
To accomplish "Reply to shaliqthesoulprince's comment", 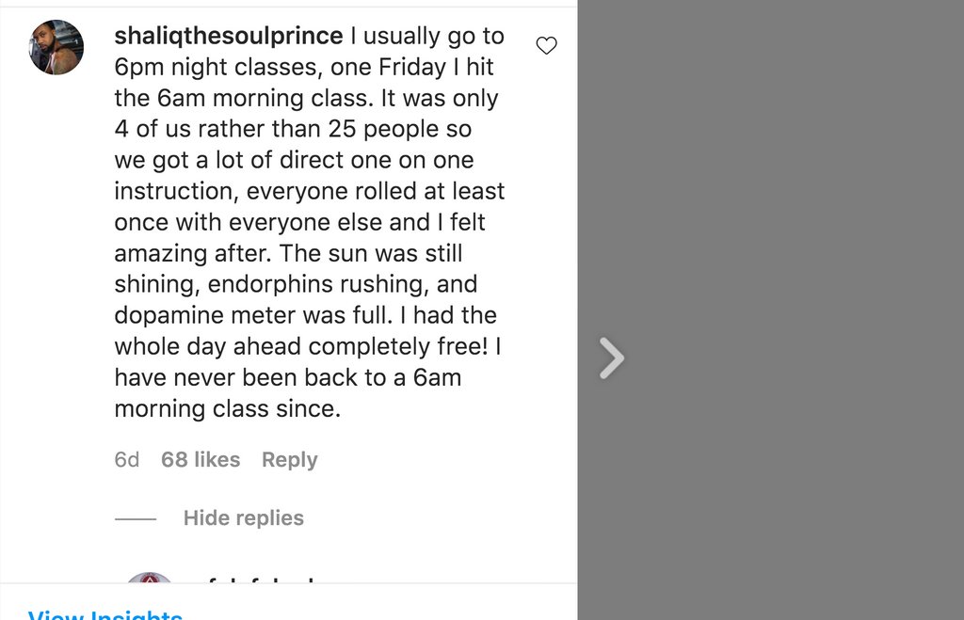I will coord(290,460).
